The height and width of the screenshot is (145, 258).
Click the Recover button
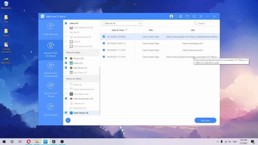pos(205,120)
